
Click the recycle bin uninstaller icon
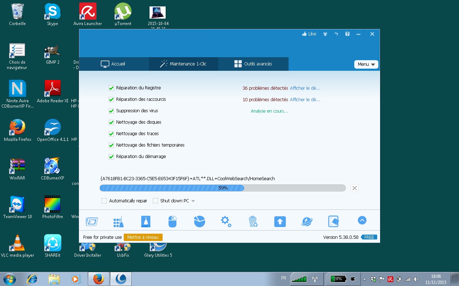[253, 222]
